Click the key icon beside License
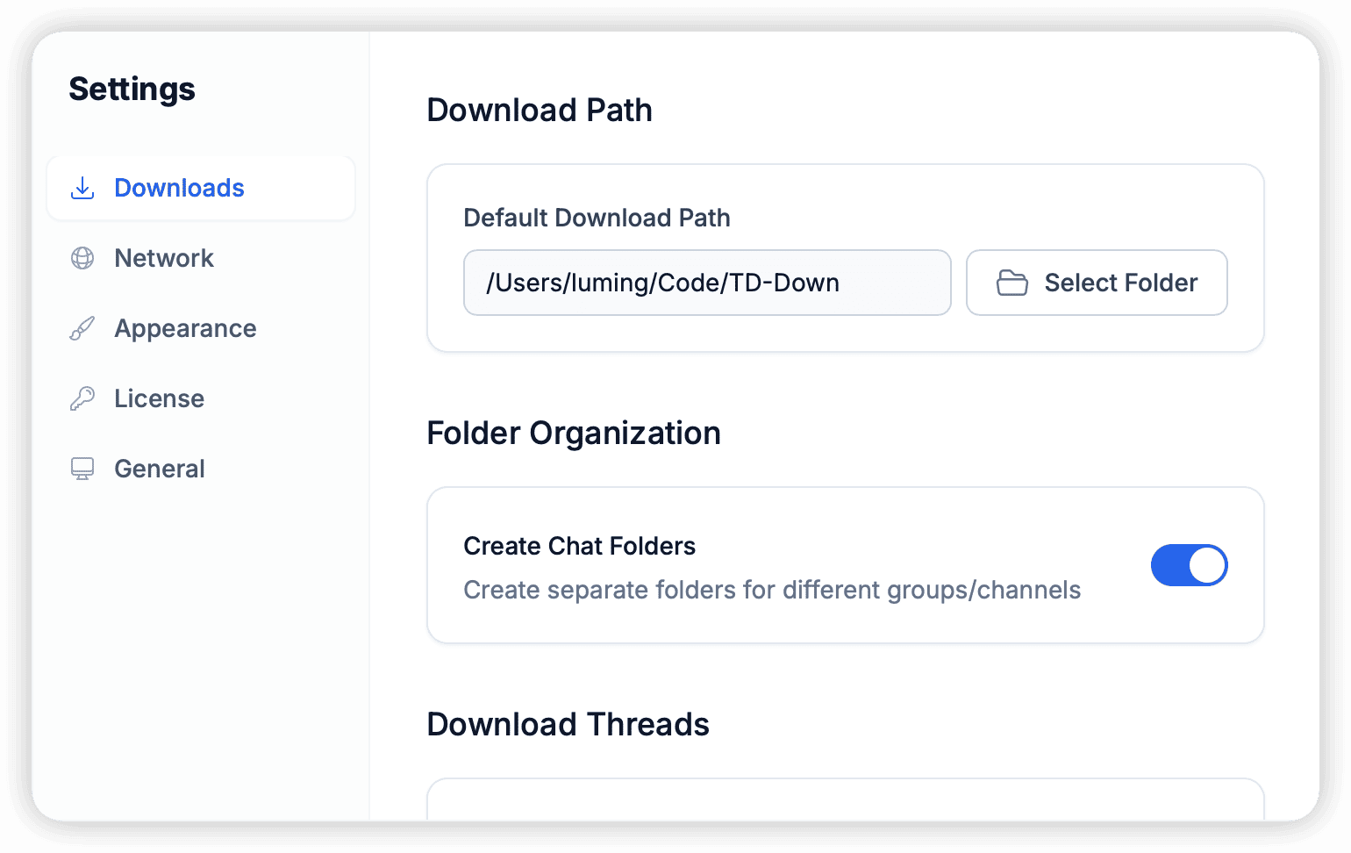 tap(82, 398)
